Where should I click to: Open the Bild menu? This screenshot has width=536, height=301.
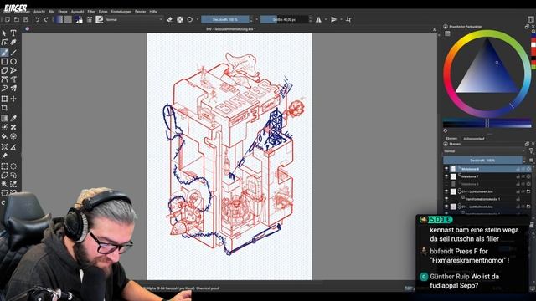tap(52, 12)
